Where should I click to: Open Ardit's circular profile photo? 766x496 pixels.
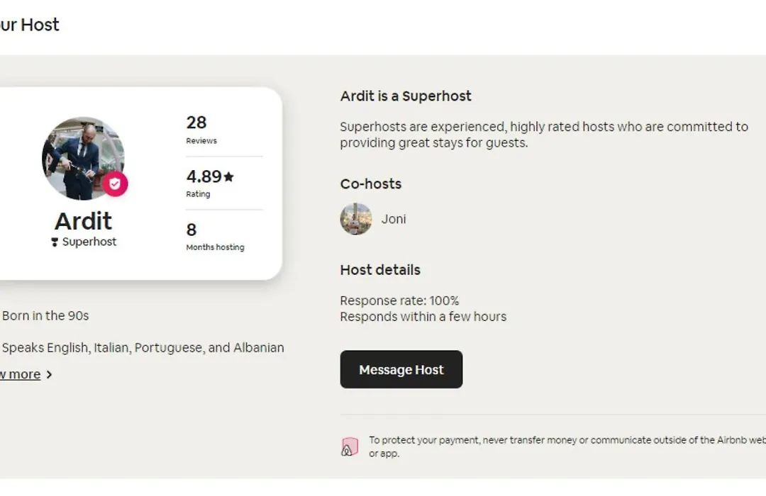(x=83, y=158)
